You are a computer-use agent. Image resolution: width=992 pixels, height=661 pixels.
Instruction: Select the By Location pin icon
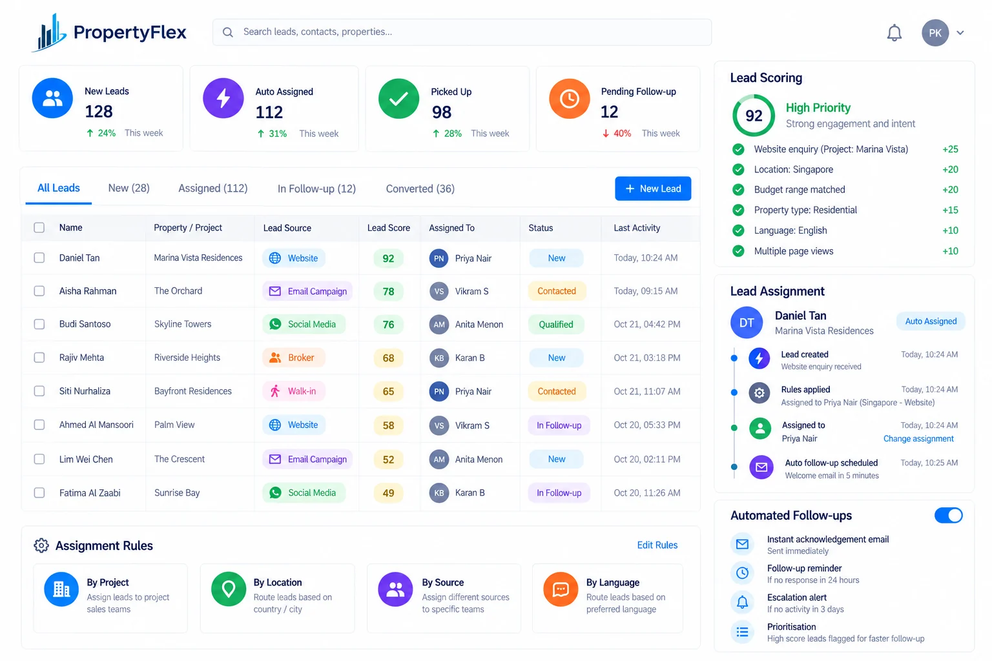[229, 589]
